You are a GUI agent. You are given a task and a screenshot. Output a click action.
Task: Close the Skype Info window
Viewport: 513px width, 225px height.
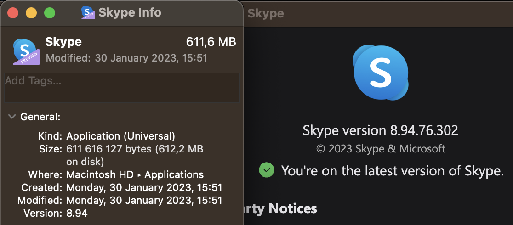coord(12,13)
